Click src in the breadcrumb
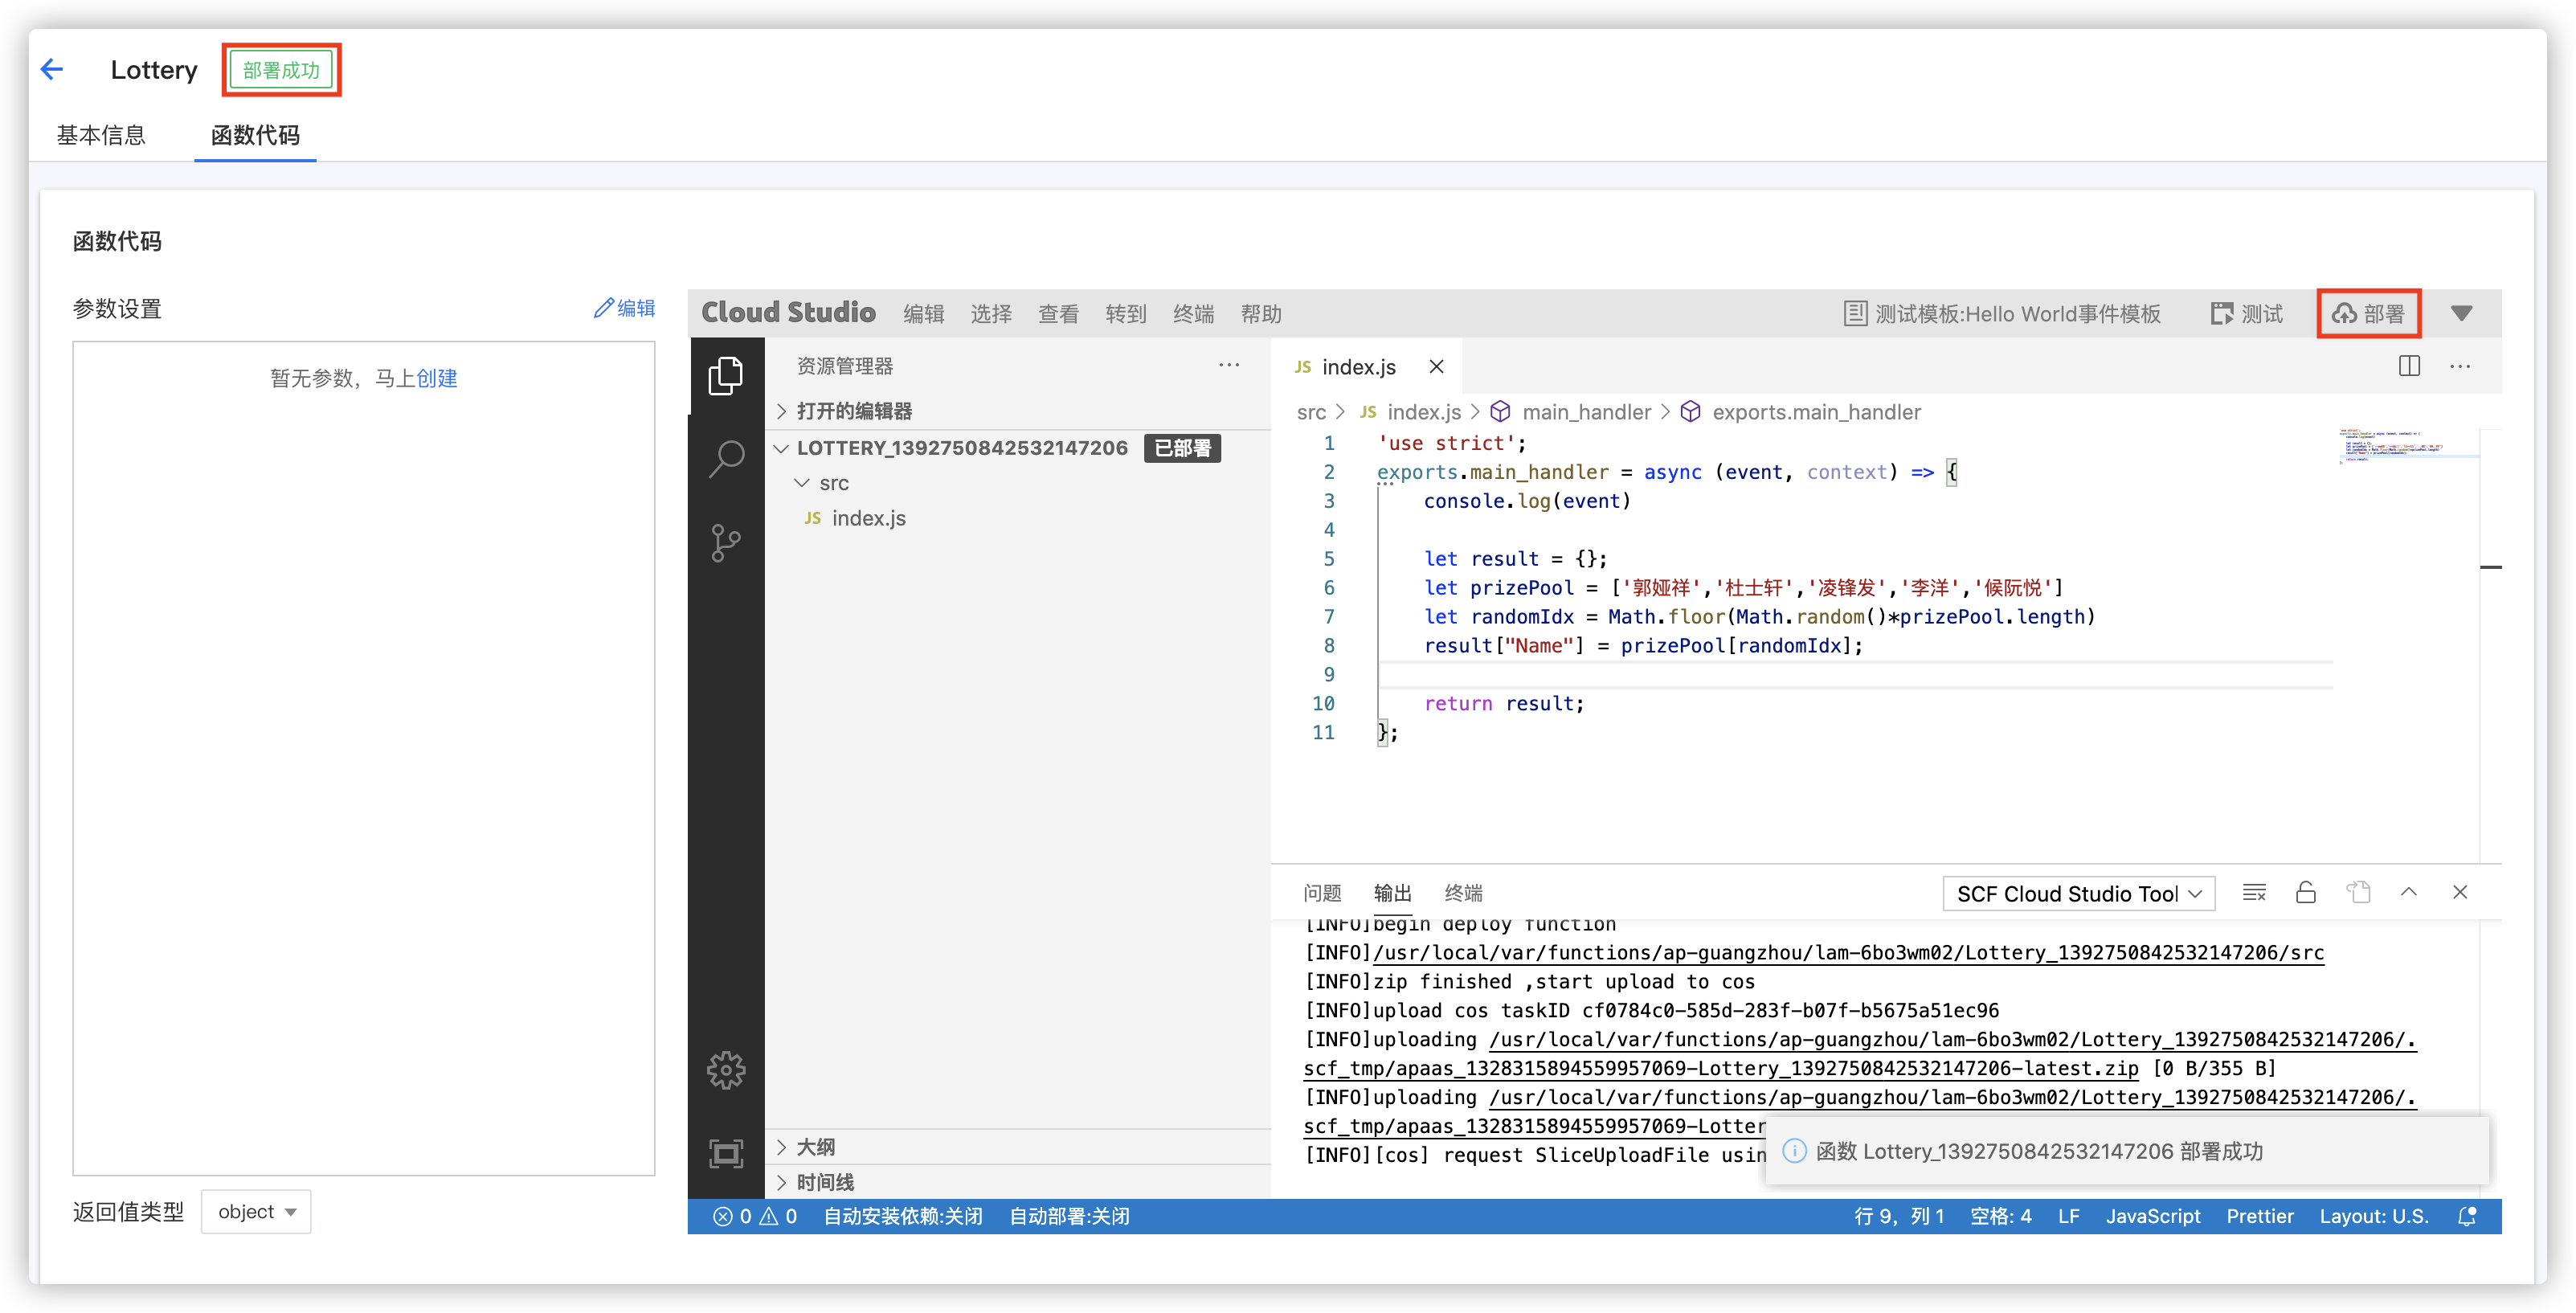 (x=1311, y=412)
